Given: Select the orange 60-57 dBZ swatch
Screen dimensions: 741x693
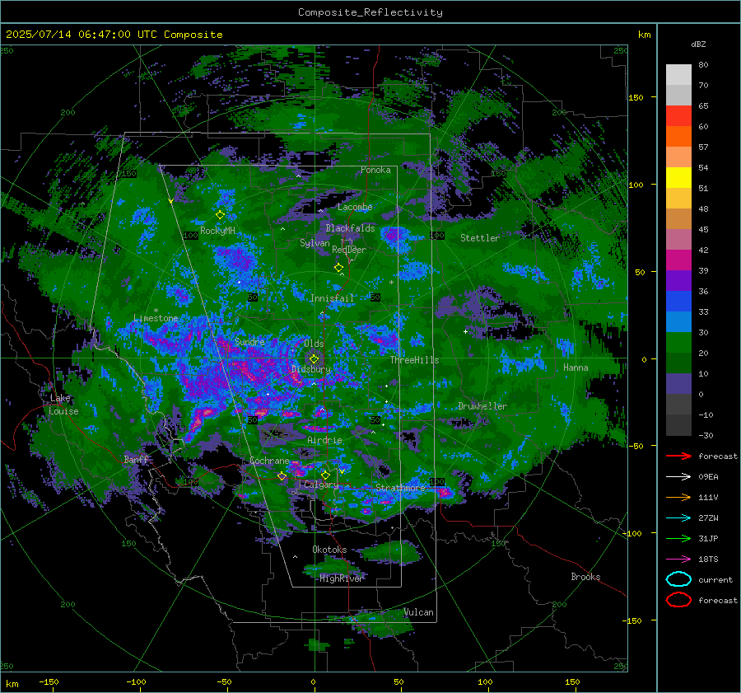Looking at the screenshot, I should [x=678, y=136].
